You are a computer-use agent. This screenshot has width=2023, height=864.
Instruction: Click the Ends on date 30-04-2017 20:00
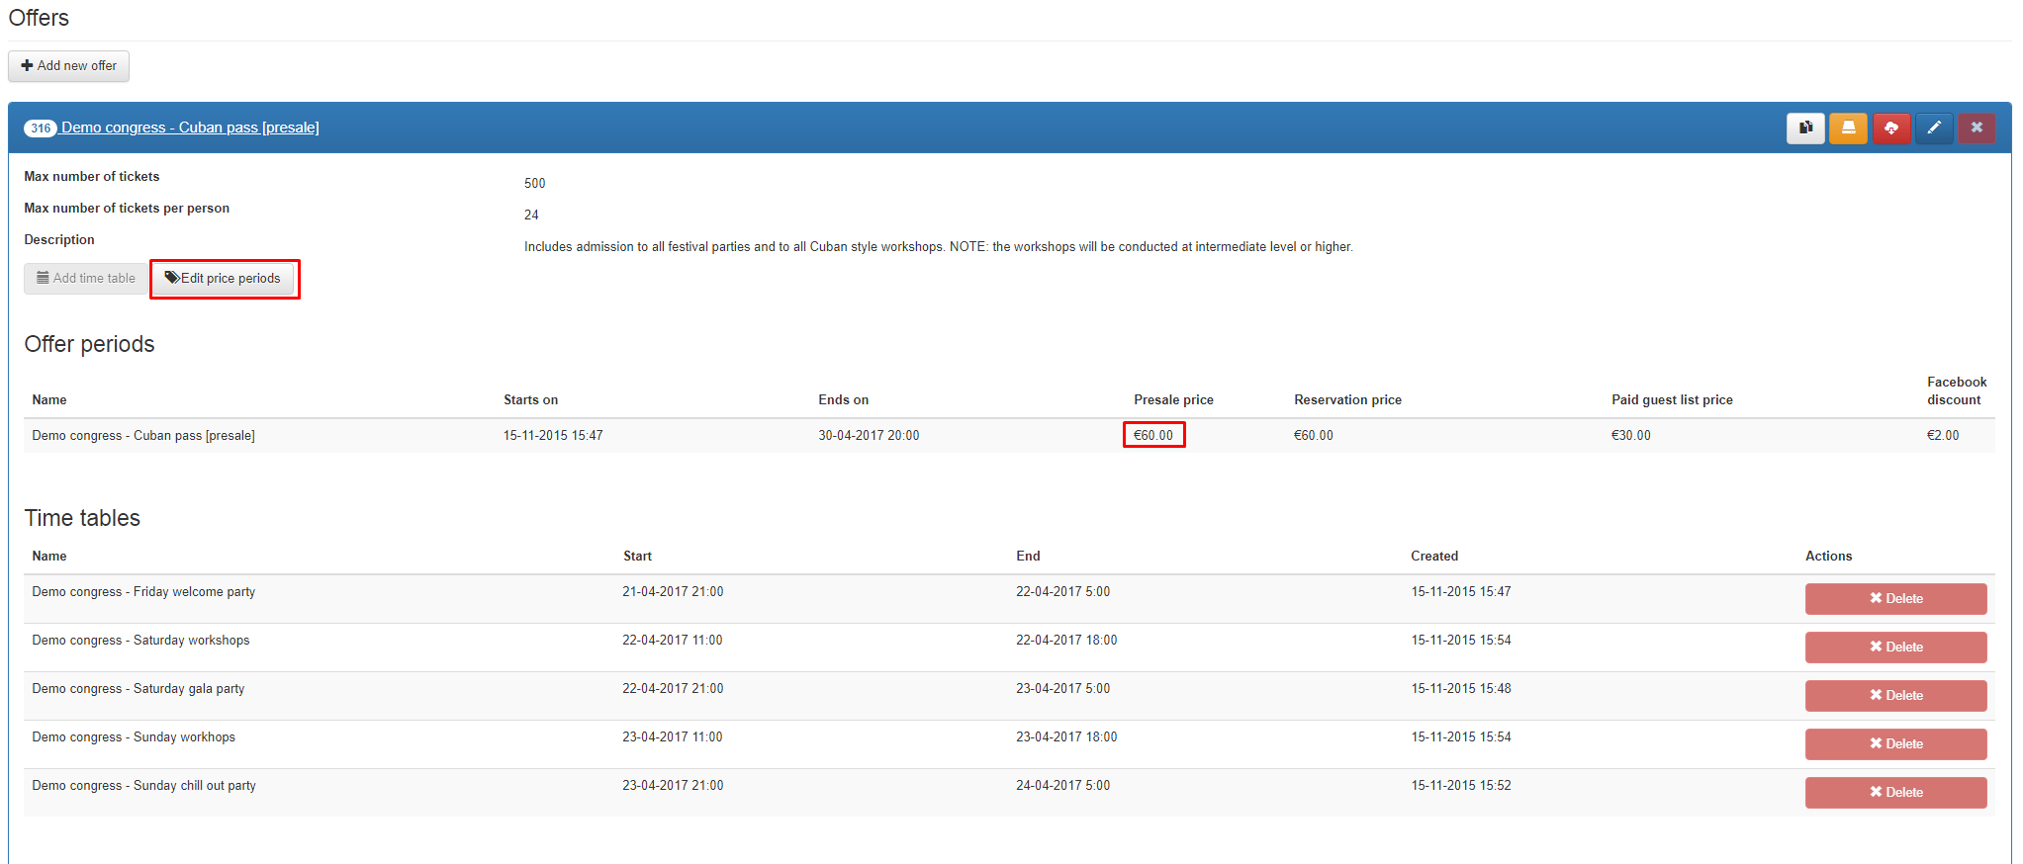point(869,435)
